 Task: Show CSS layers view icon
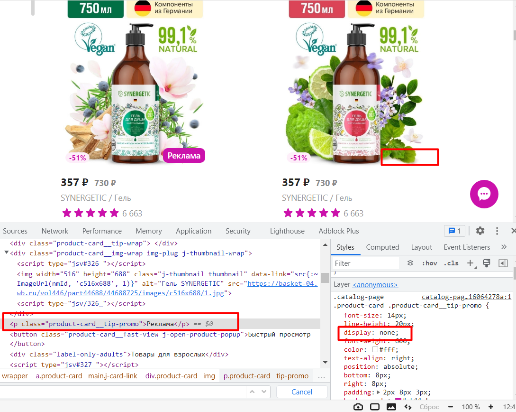click(410, 263)
